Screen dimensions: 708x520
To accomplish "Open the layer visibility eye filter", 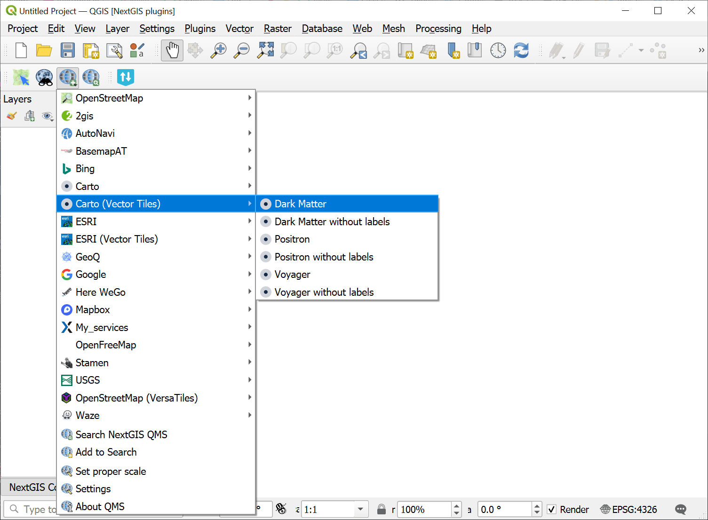I will pos(48,116).
